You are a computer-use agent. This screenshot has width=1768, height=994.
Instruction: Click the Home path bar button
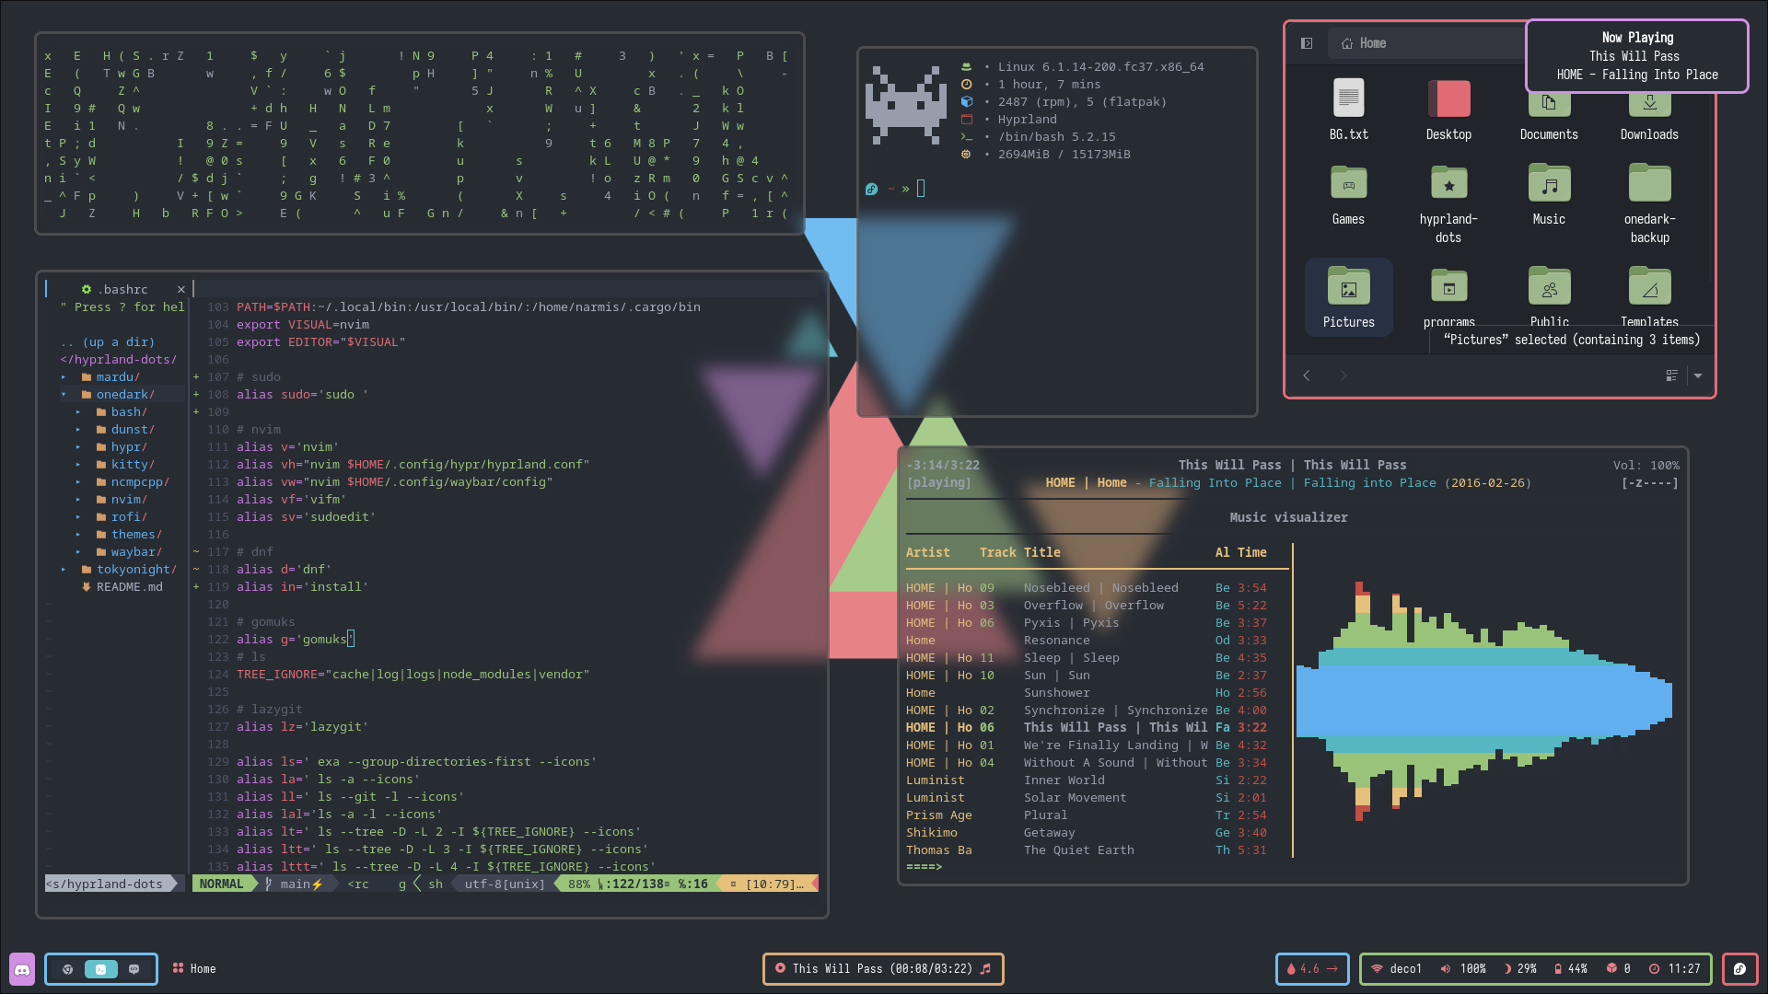tap(1364, 43)
